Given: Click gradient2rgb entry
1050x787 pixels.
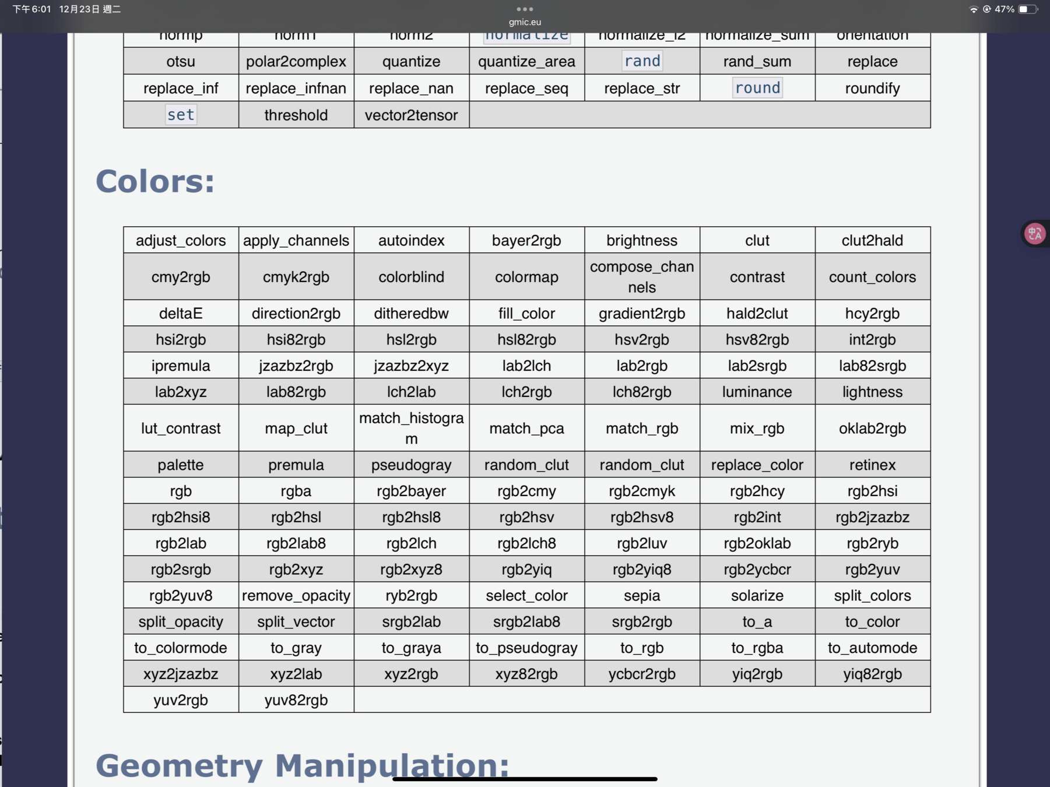Looking at the screenshot, I should tap(642, 313).
